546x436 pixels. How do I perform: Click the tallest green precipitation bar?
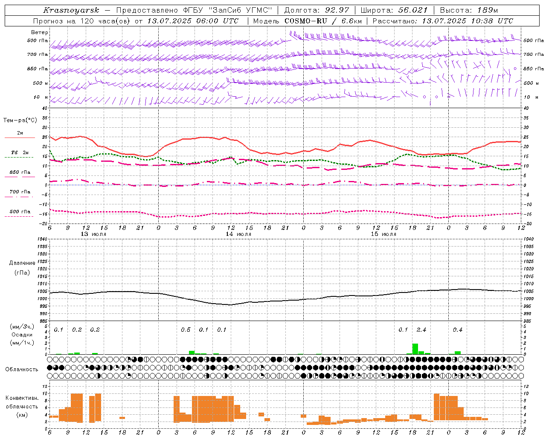[415, 349]
